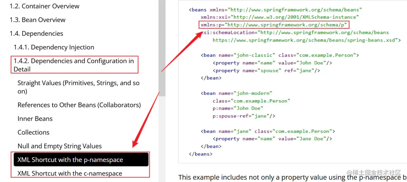The image size is (407, 182).
Task: Click the paragraph starting "This example includes"
Action: coord(292,177)
